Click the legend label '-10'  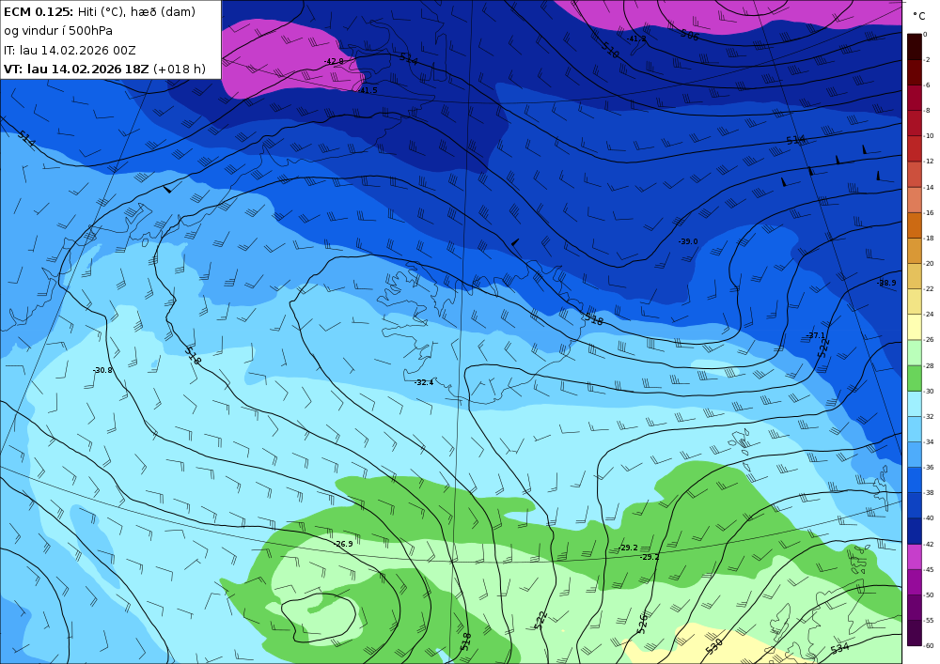click(x=929, y=136)
